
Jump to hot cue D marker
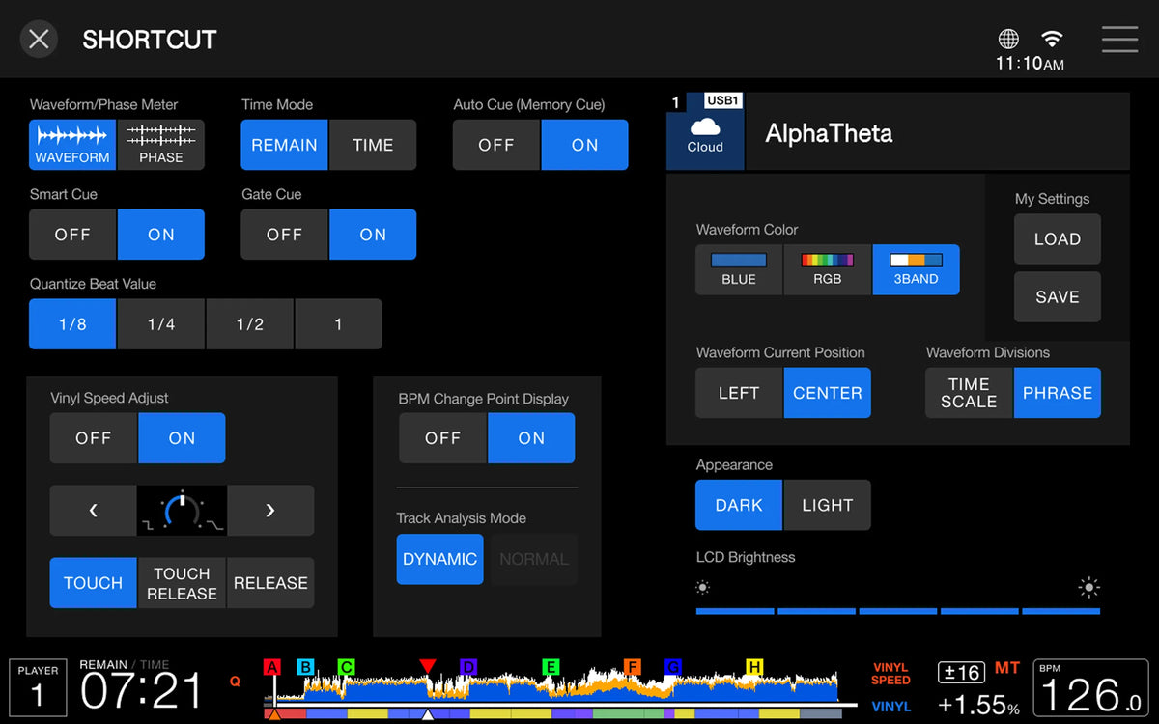click(x=468, y=667)
